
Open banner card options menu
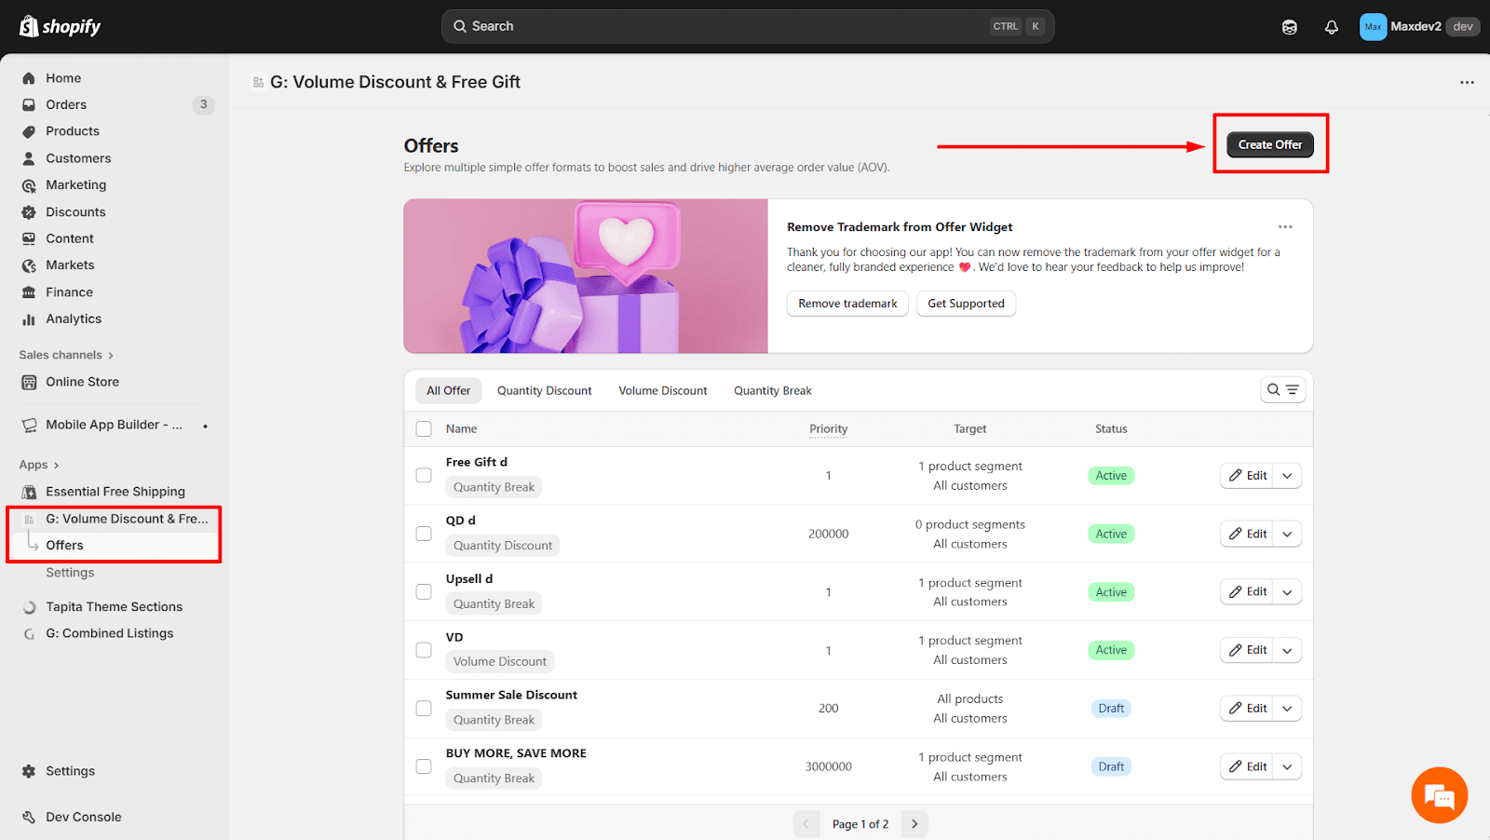click(x=1285, y=227)
